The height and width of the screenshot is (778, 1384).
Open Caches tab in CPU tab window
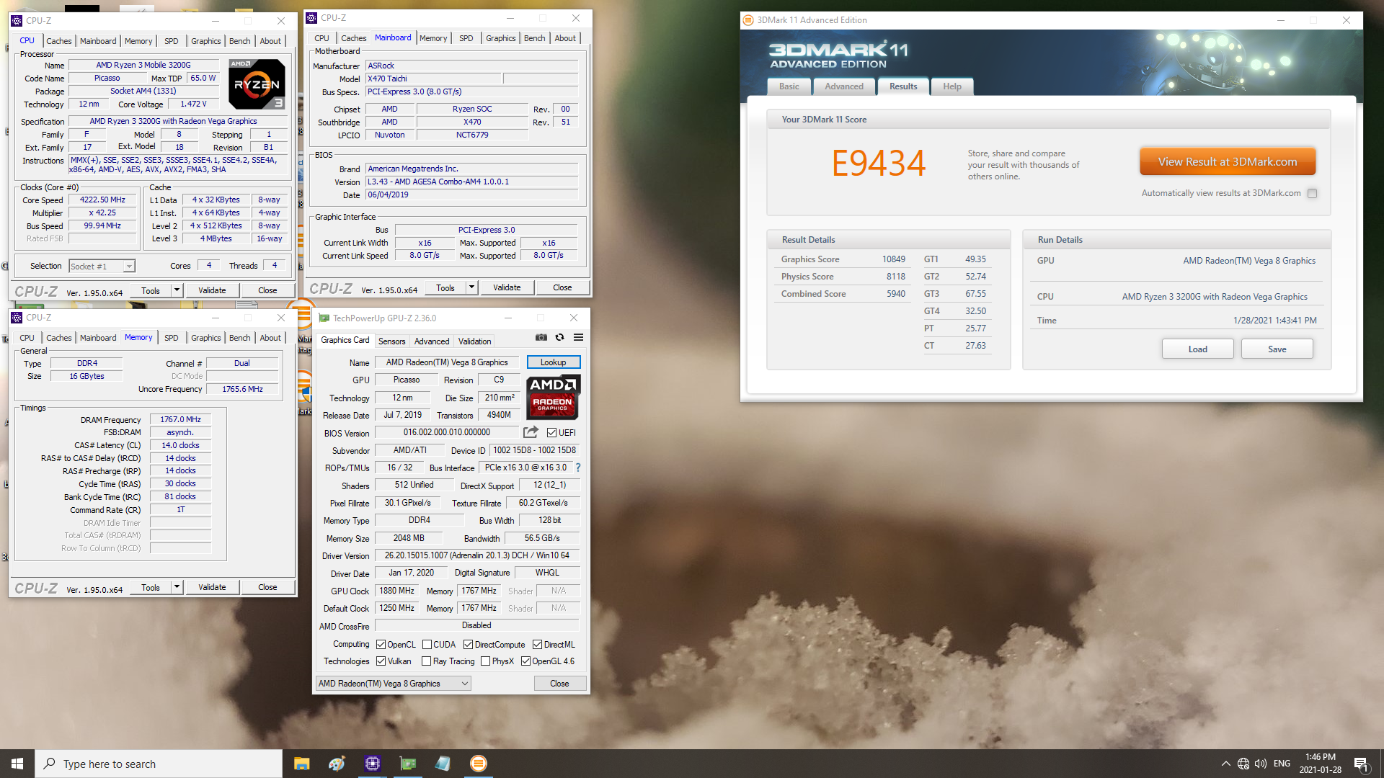[58, 41]
